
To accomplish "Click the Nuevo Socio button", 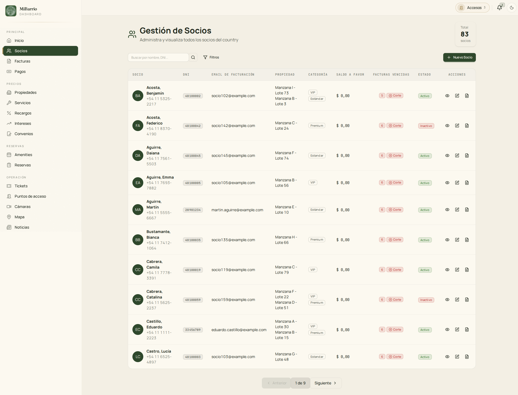I will [460, 57].
